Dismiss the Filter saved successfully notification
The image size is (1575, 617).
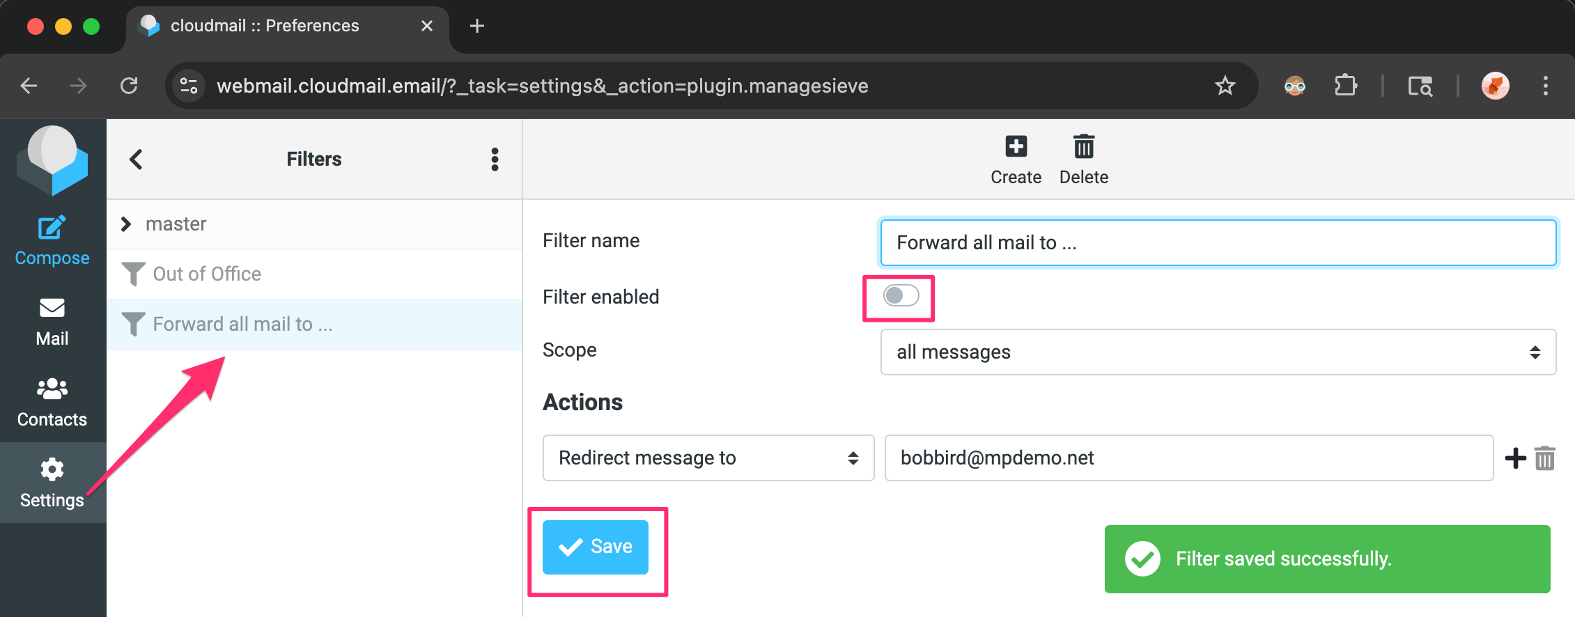(1327, 559)
